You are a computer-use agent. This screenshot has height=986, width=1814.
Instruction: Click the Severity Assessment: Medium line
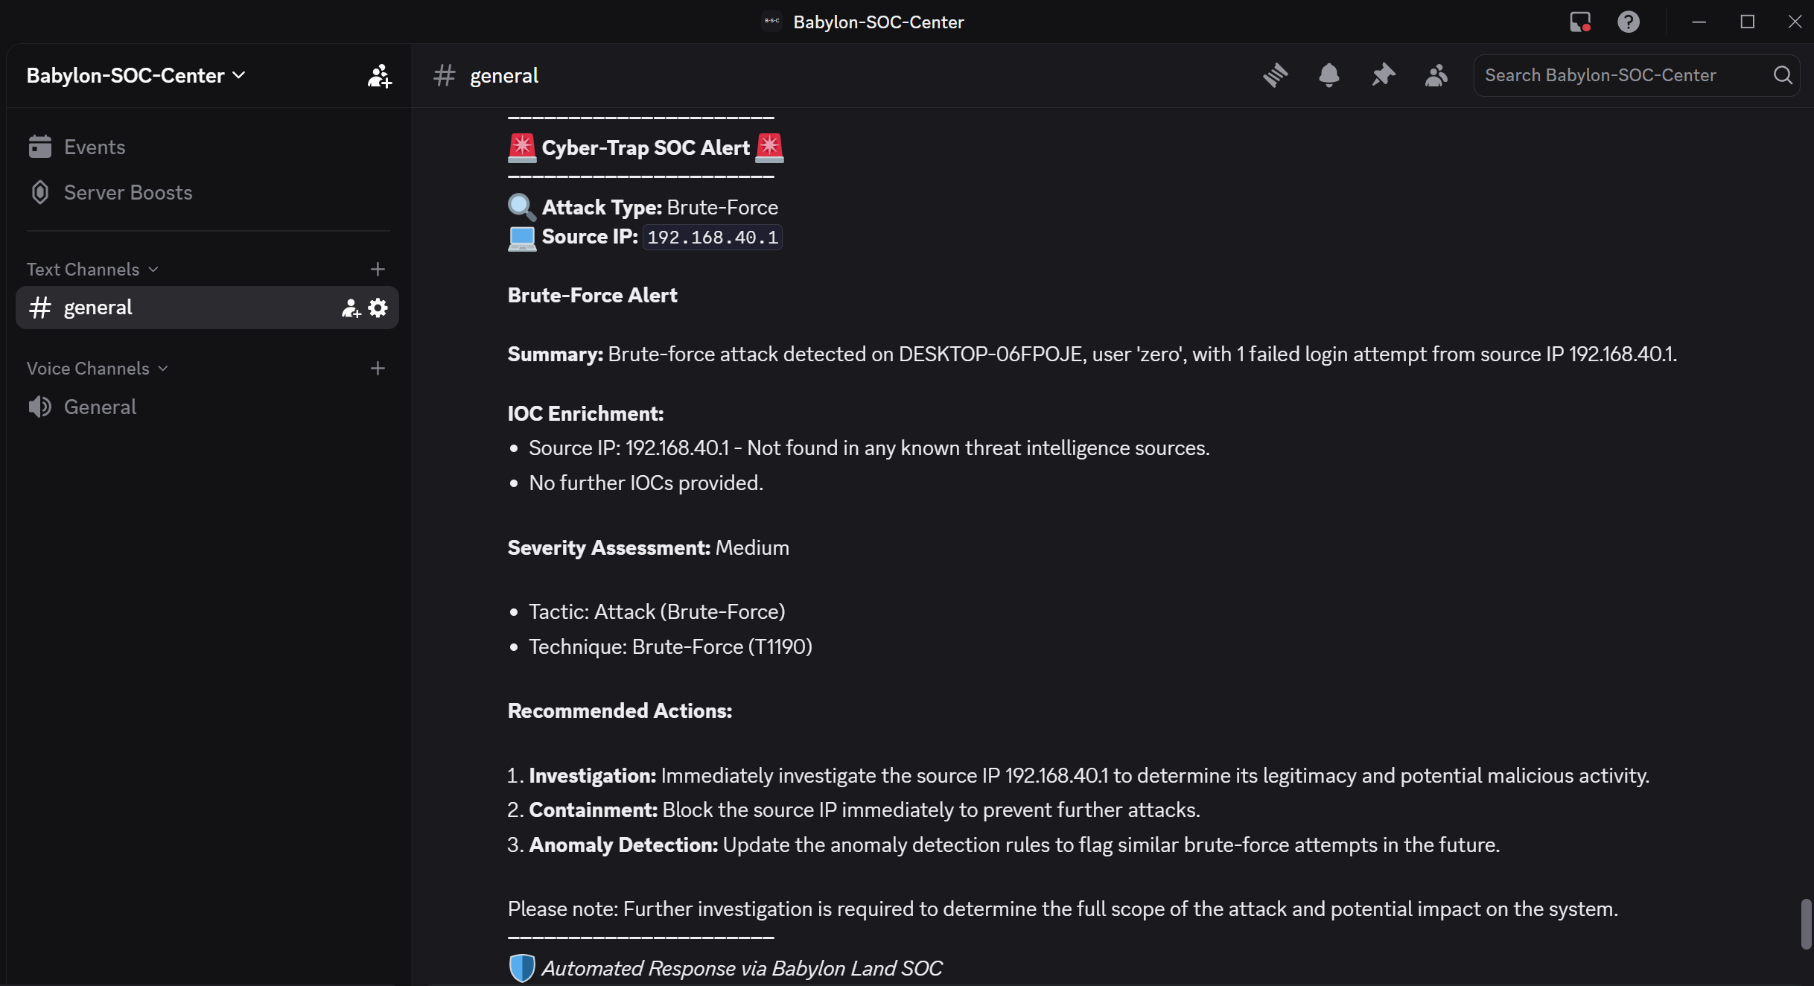pos(649,547)
